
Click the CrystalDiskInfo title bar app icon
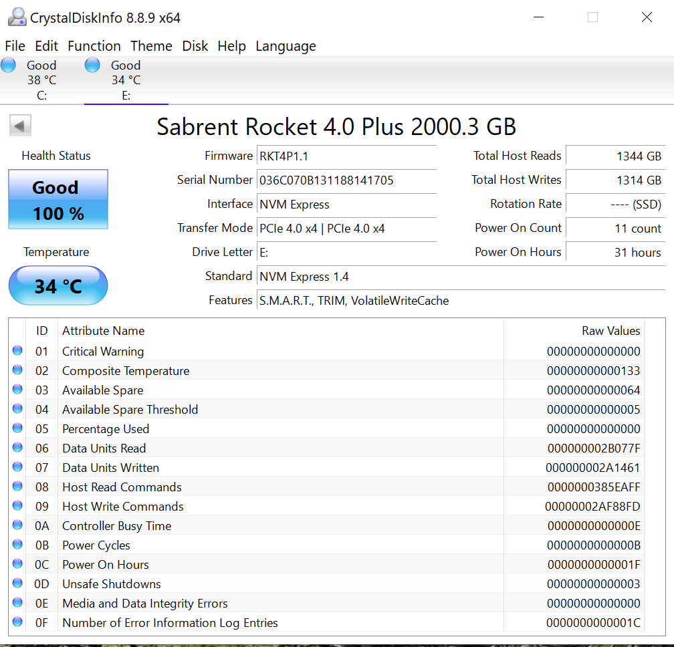(17, 18)
